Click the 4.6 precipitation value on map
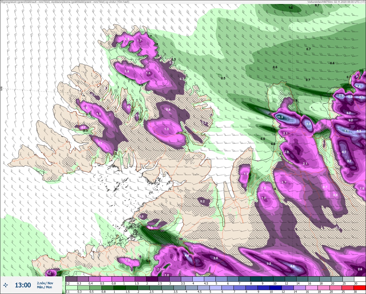The height and width of the screenshot is (294, 366). pos(293,266)
